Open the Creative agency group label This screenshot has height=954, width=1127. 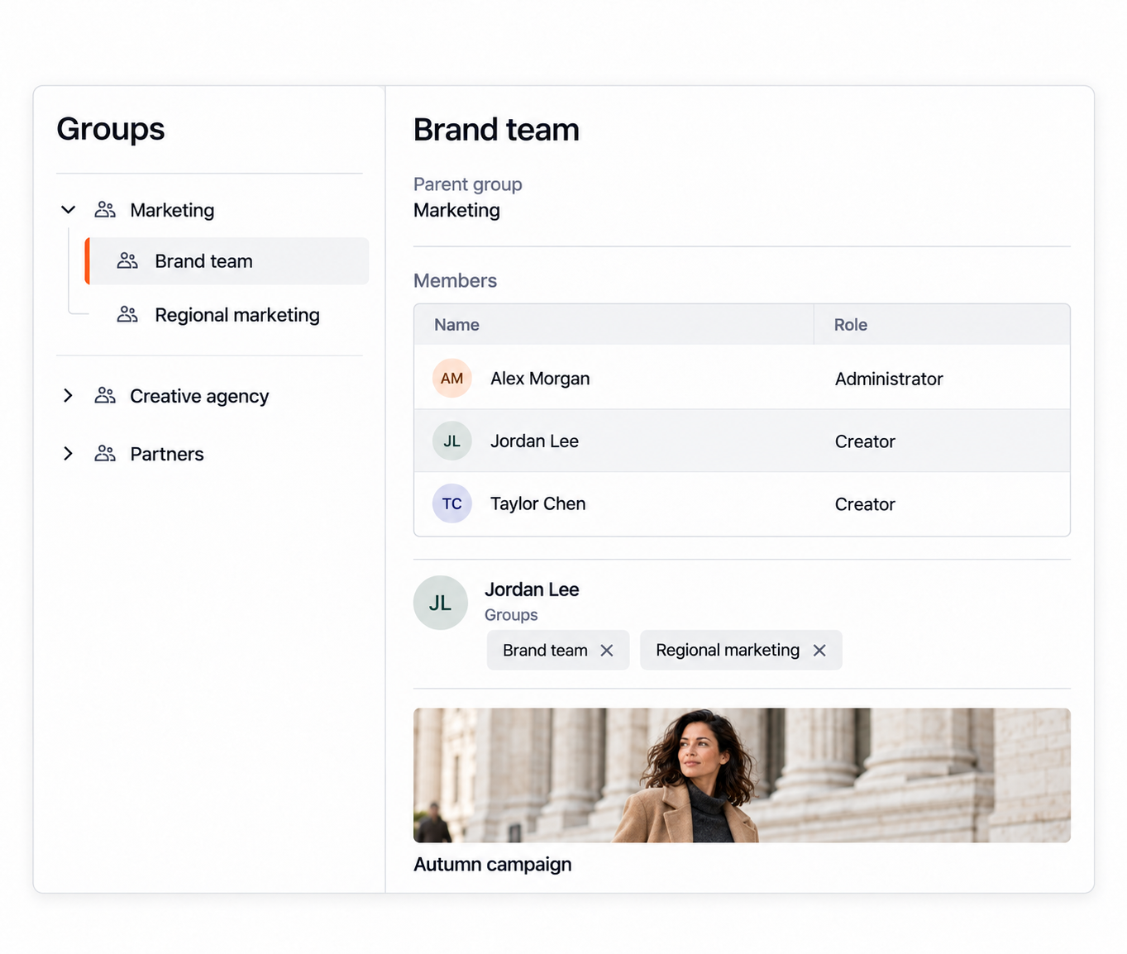[199, 396]
